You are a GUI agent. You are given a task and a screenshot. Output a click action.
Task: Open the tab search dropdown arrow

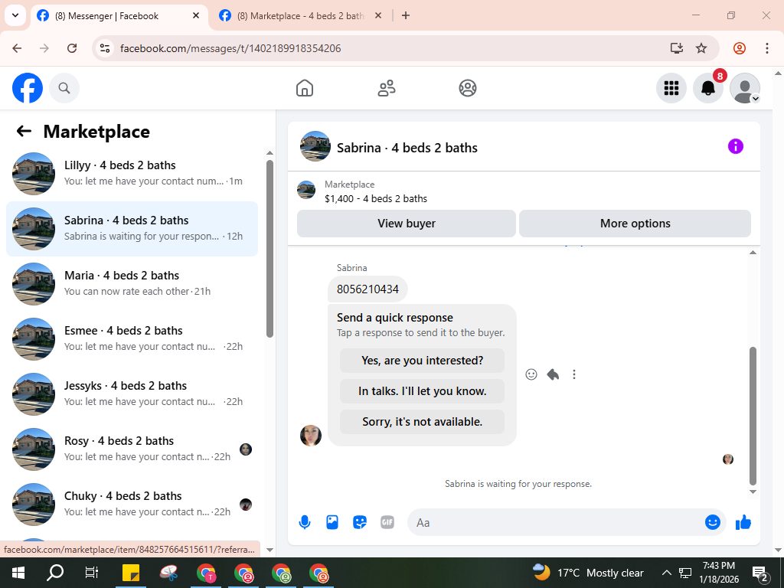[15, 15]
